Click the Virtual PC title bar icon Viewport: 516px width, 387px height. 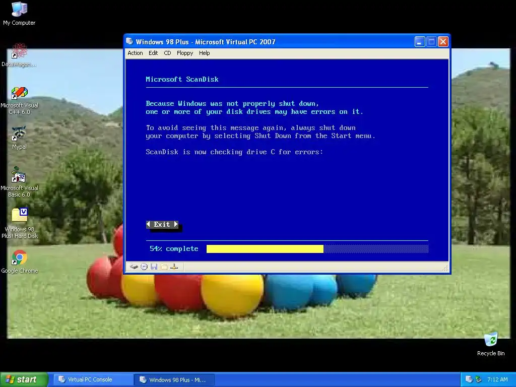130,41
